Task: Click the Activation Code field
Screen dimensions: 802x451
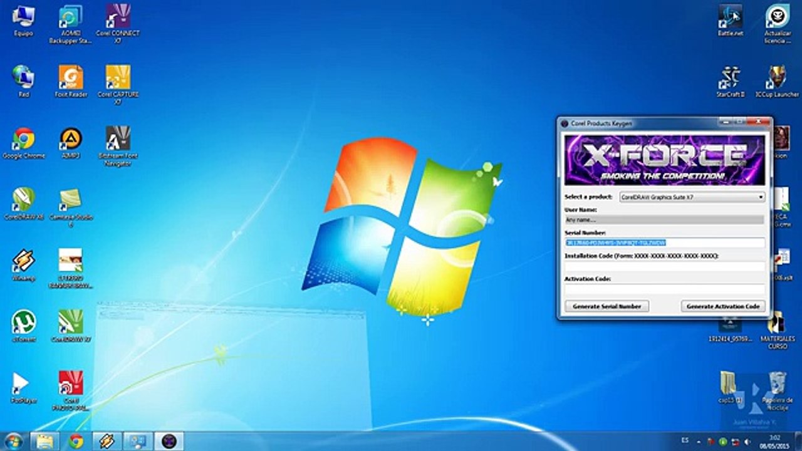Action: click(664, 289)
